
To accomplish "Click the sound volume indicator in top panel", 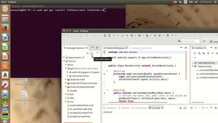I will (x=196, y=2).
